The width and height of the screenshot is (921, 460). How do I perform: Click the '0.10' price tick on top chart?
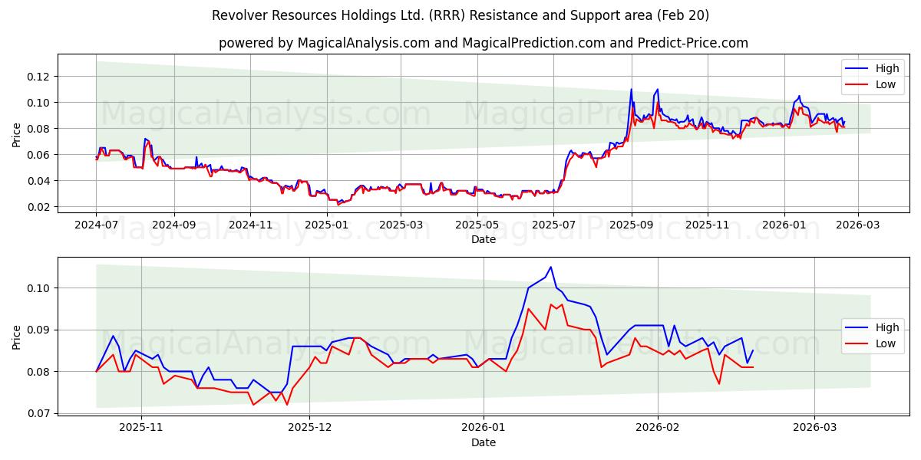38,103
